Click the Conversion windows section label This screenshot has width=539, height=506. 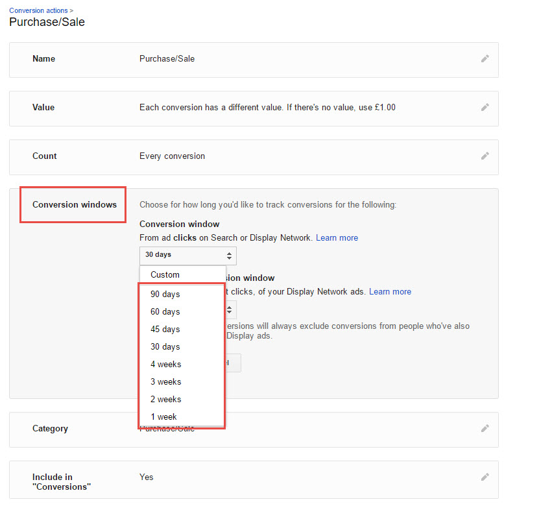(x=75, y=205)
